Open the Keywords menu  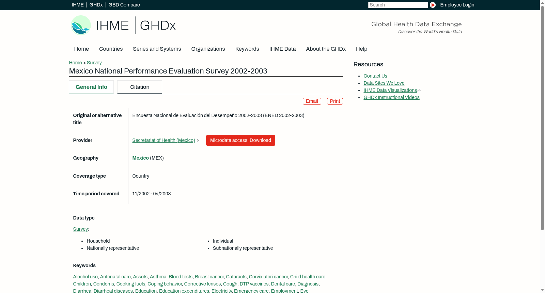[x=247, y=49]
